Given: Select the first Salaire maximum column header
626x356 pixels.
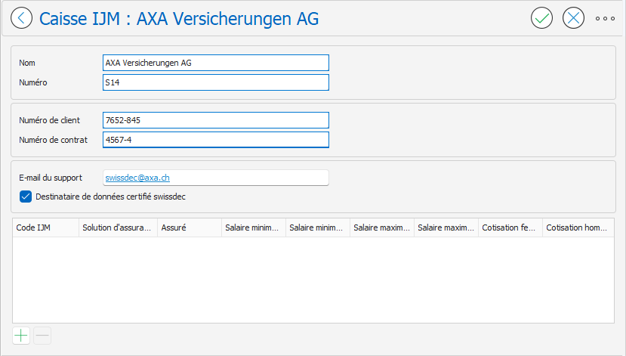Looking at the screenshot, I should [381, 227].
